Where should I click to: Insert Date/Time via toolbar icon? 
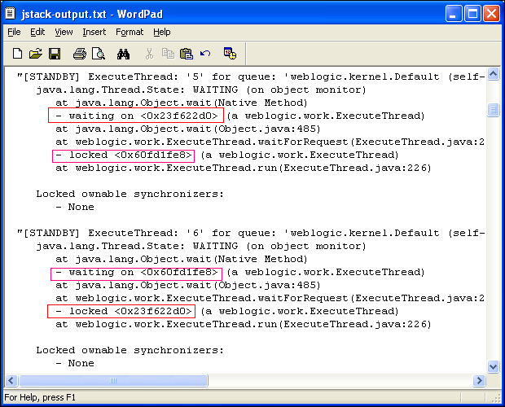click(230, 54)
